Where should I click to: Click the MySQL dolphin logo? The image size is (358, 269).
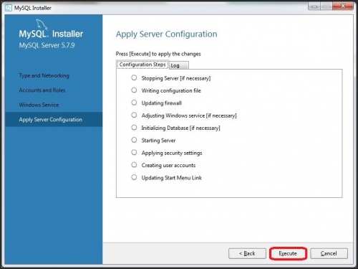[x=42, y=24]
